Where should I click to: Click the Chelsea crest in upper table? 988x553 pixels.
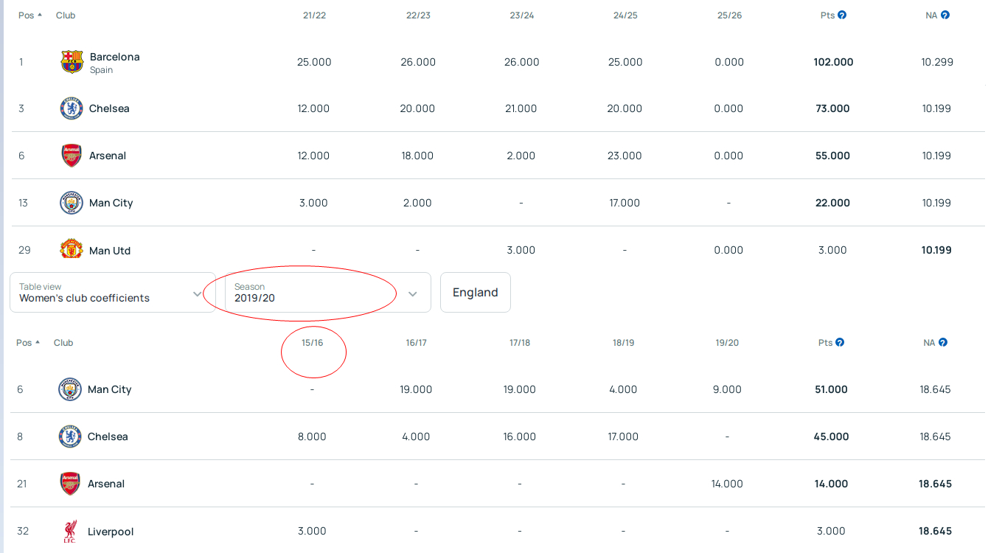click(x=72, y=108)
